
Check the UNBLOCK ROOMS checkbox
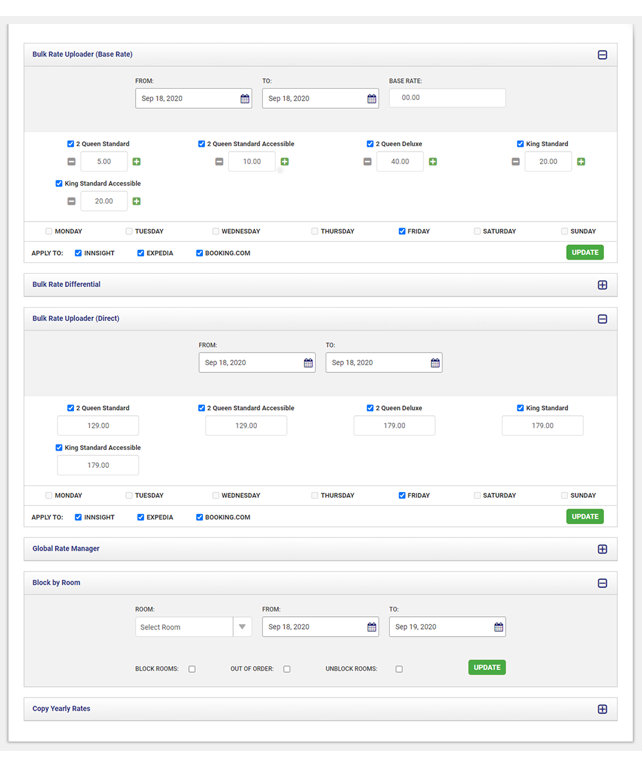pyautogui.click(x=399, y=669)
